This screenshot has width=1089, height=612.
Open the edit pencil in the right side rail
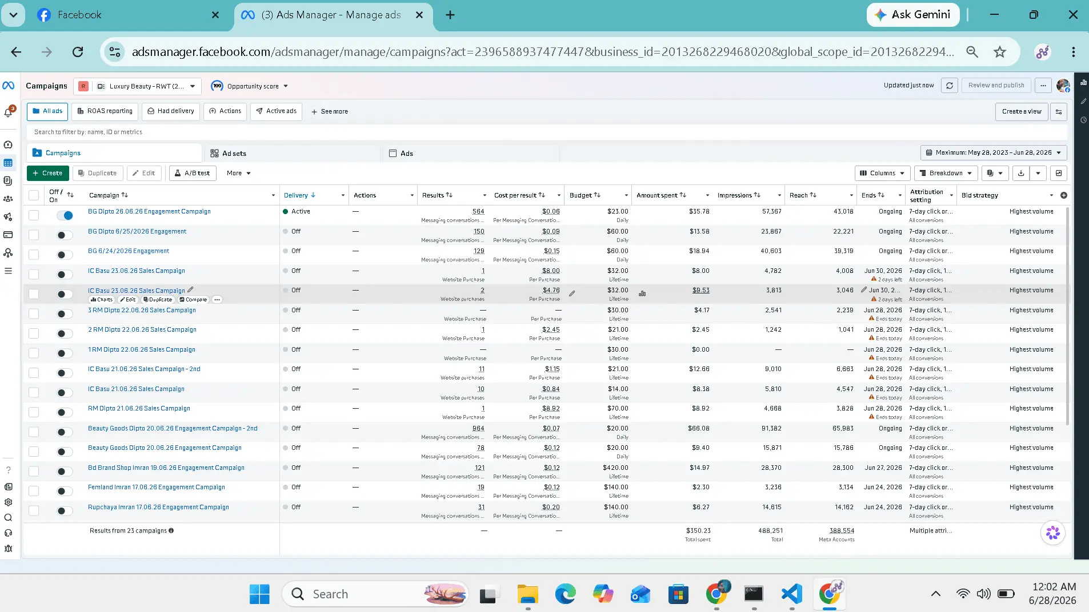[x=1083, y=101]
